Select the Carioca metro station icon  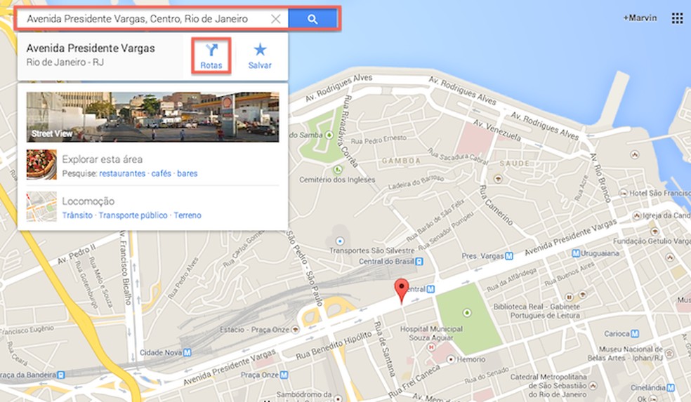[635, 334]
